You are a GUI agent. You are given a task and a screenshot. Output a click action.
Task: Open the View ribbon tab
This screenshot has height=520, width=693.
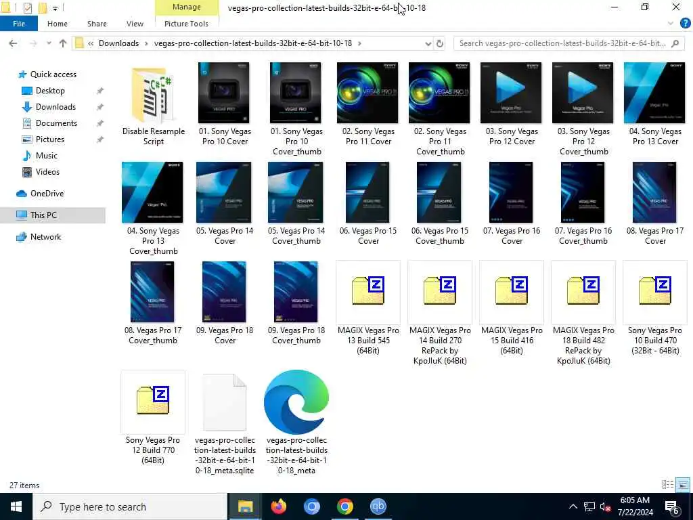tap(135, 24)
